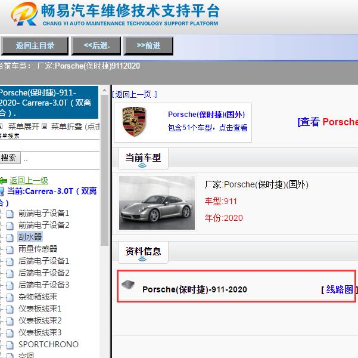Open the 线路图 wiring diagram link
This screenshot has height=358, width=358.
coord(340,289)
